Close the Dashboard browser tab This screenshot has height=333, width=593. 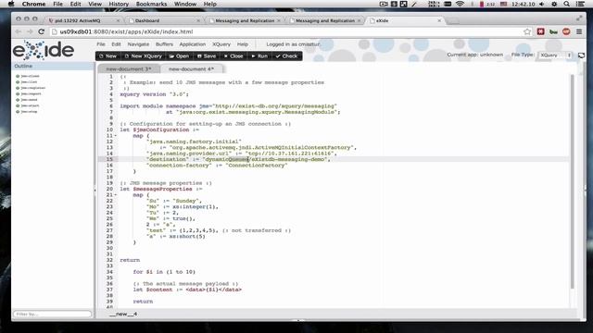(x=198, y=20)
